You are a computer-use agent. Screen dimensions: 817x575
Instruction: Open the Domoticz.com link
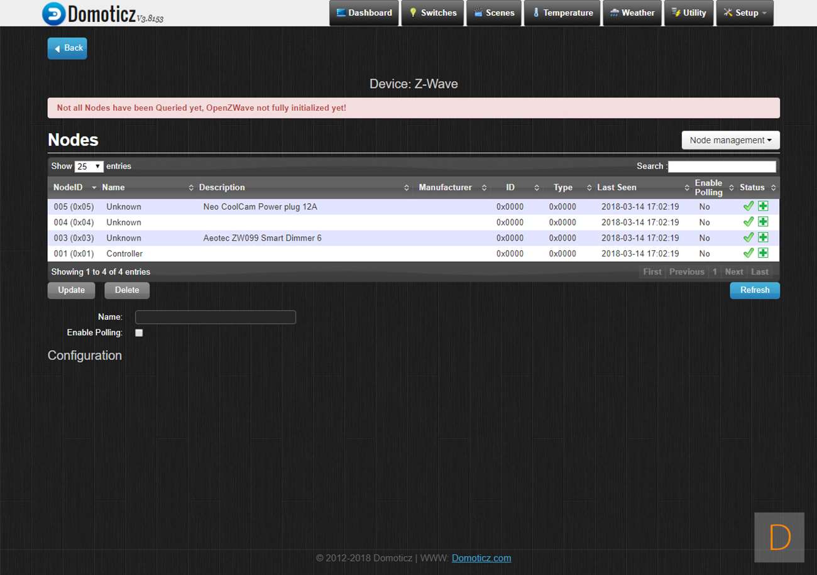[x=481, y=558]
